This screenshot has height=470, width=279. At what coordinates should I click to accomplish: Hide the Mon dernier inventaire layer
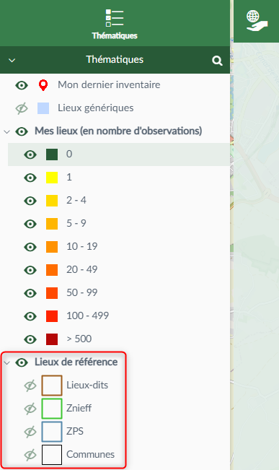22,85
